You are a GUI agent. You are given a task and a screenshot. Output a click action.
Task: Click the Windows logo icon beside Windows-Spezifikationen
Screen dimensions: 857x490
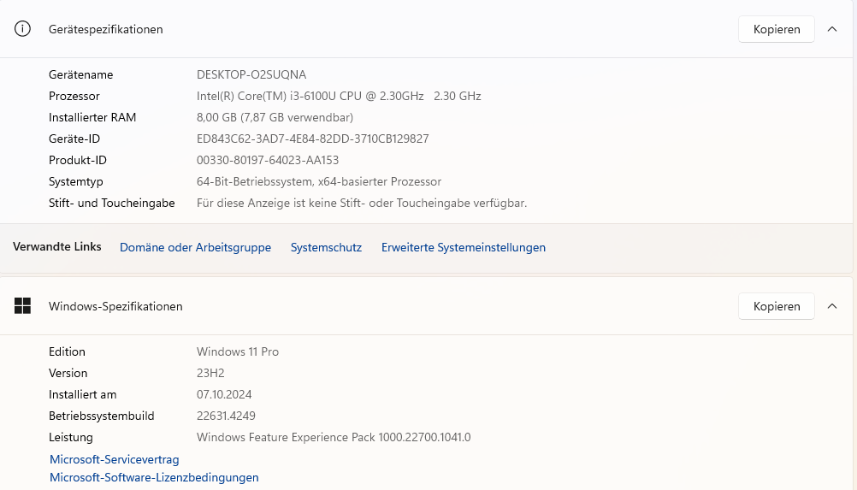click(x=22, y=306)
